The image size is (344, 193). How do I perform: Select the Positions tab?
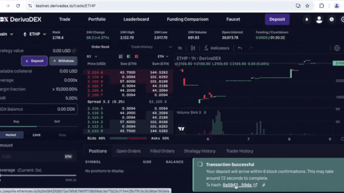point(98,151)
